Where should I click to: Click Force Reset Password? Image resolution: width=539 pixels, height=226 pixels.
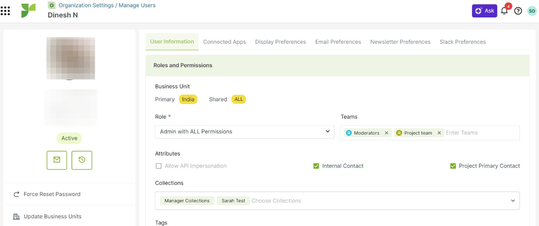52,194
